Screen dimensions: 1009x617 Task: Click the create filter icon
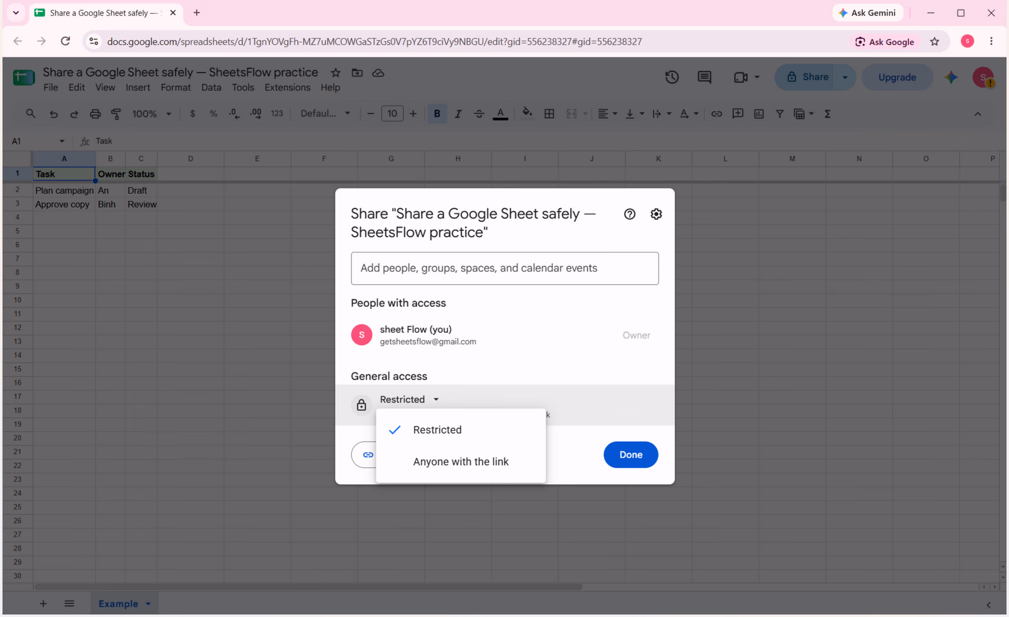pyautogui.click(x=779, y=114)
